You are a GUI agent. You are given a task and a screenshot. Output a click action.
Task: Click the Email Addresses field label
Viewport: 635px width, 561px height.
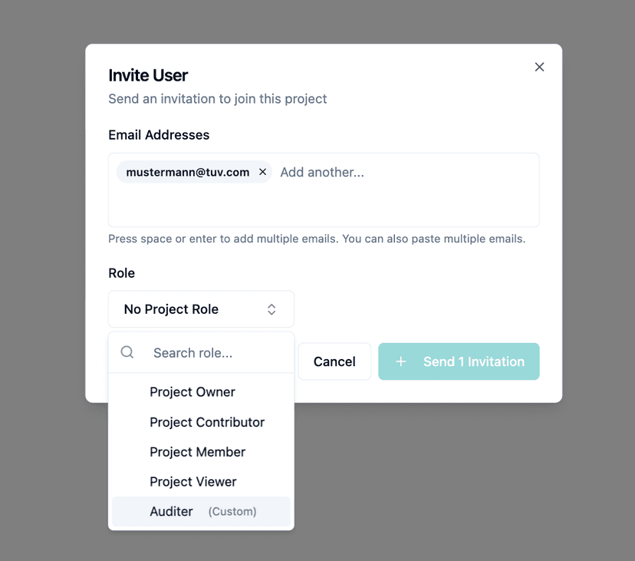click(159, 135)
